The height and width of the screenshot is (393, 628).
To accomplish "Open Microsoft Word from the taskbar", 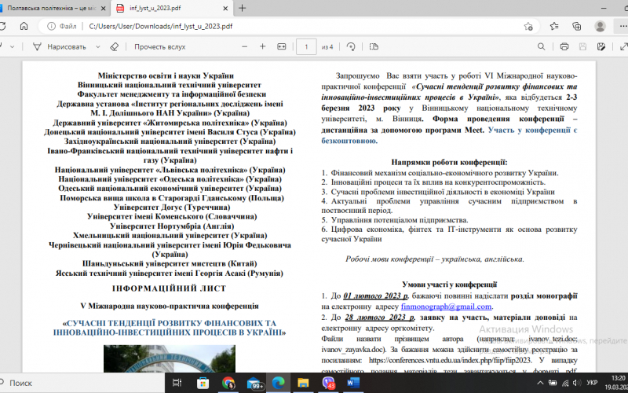I will pyautogui.click(x=352, y=383).
